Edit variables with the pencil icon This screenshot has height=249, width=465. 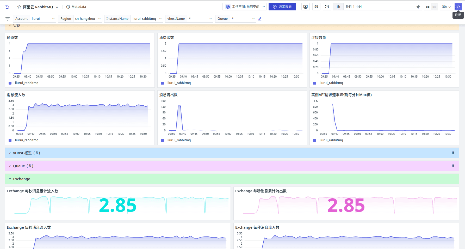point(260,19)
